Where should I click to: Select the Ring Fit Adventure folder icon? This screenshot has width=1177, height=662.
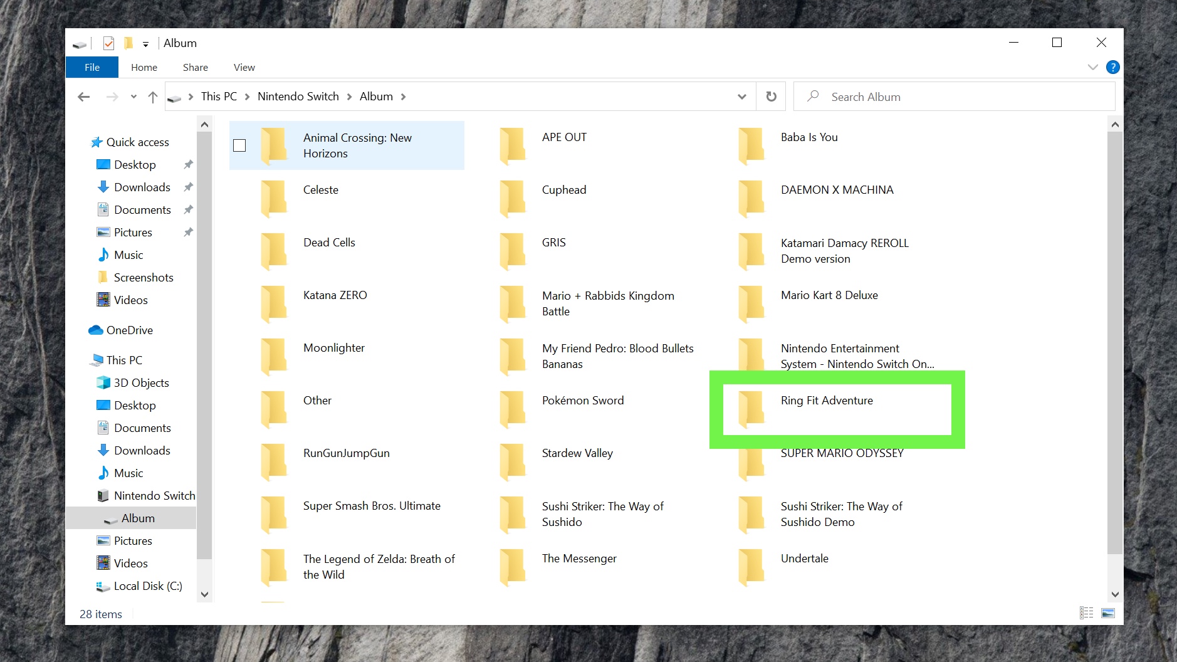coord(751,409)
